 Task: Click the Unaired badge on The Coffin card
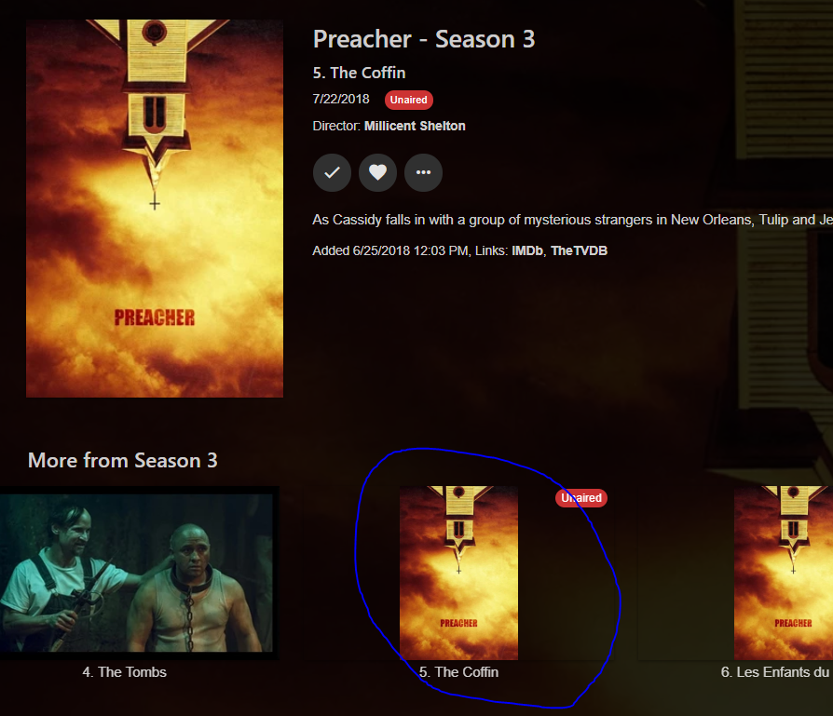pos(581,498)
